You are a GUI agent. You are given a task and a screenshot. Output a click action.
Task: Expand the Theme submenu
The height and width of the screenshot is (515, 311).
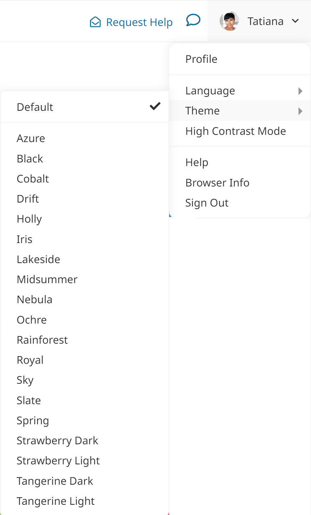(x=202, y=111)
